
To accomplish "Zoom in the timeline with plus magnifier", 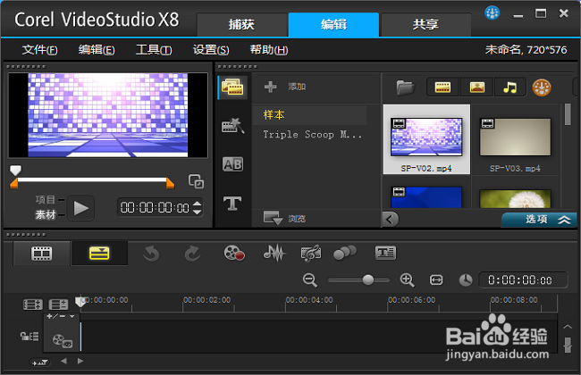I will click(407, 280).
